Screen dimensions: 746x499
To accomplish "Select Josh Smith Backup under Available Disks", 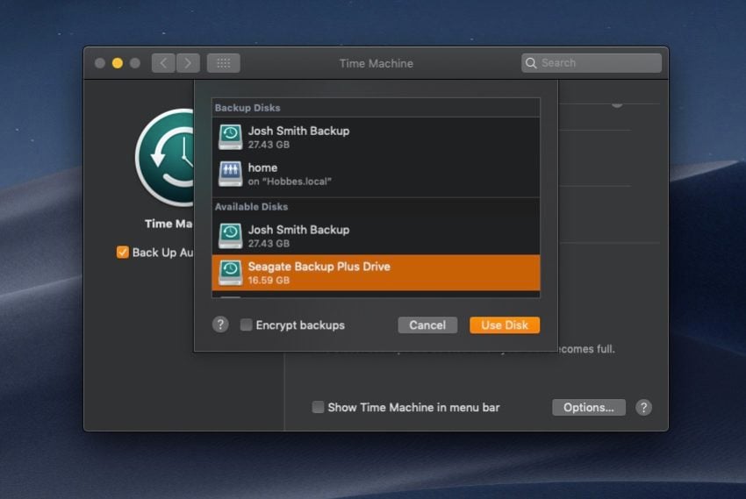I will point(376,236).
